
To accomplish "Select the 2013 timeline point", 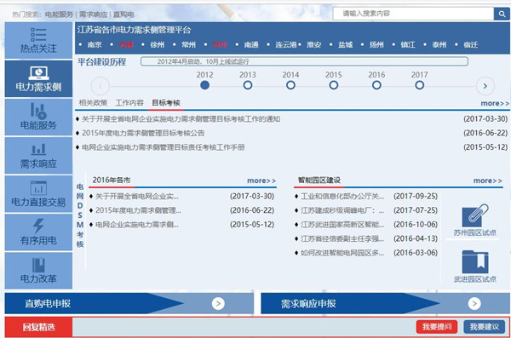I will pos(248,85).
